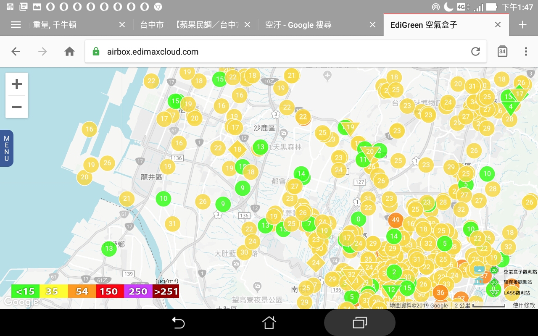
Task: Click the yellow 35 legend swatch
Action: pos(53,291)
